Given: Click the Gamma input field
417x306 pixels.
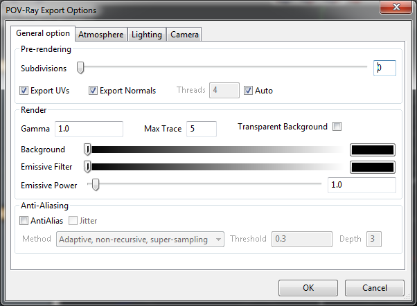Looking at the screenshot, I should (89, 129).
